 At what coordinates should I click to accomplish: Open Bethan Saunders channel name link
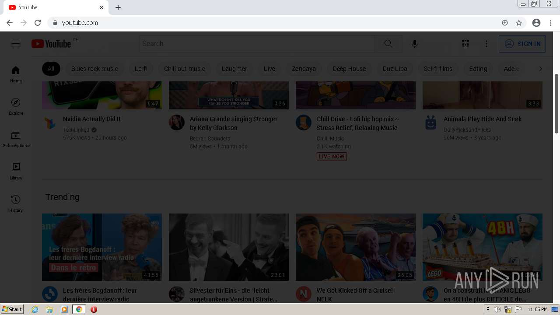pos(210,139)
